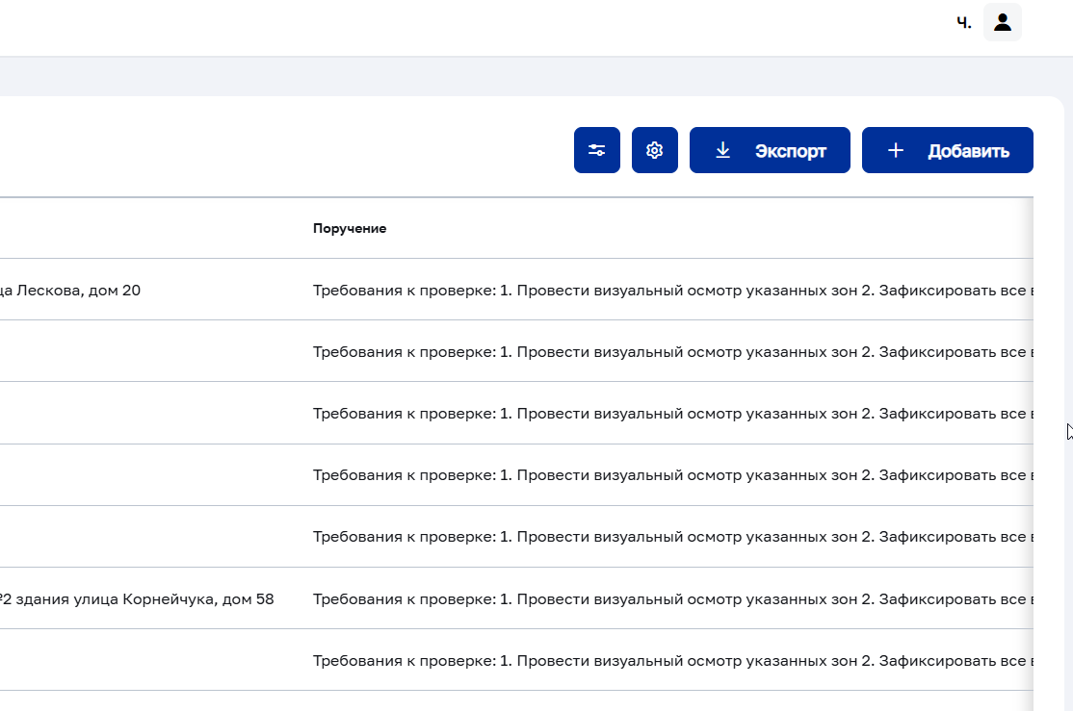Click the Экспорт button label
Screen dimensions: 1073x711
coord(791,151)
